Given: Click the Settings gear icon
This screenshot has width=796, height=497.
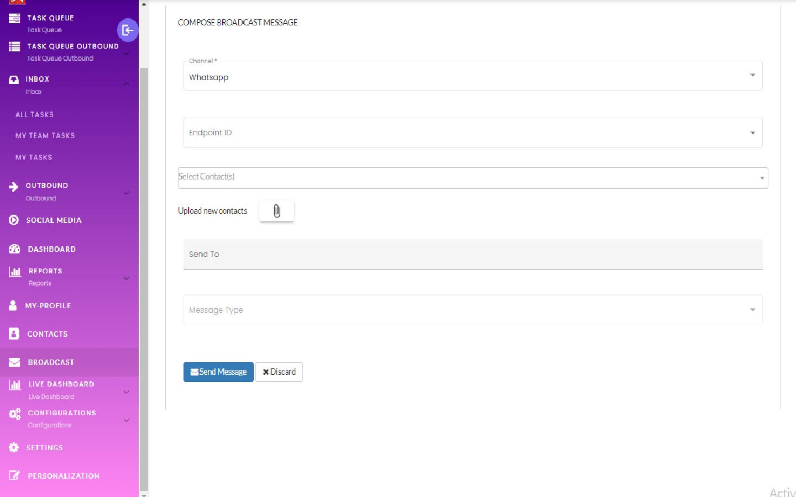Looking at the screenshot, I should pos(14,447).
